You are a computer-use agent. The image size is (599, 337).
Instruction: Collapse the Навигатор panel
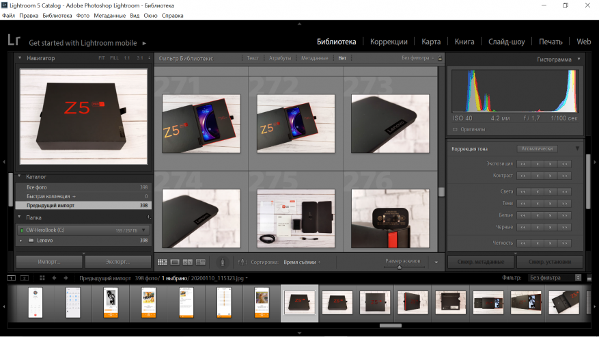[20, 58]
